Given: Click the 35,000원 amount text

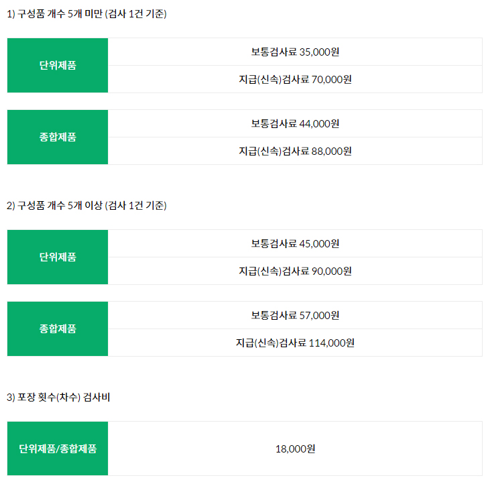Looking at the screenshot, I should (319, 52).
